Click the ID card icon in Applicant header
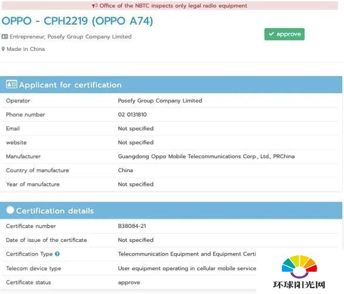The image size is (344, 294). click(x=11, y=84)
